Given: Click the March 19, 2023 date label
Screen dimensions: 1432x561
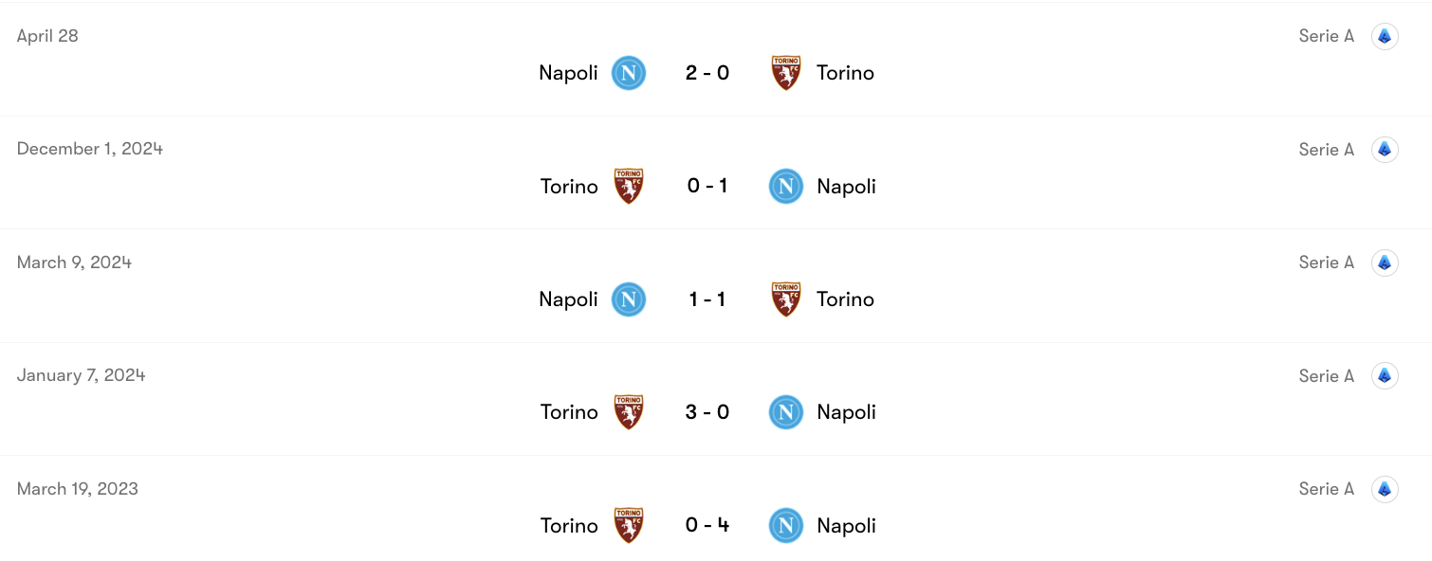Looking at the screenshot, I should pos(78,489).
